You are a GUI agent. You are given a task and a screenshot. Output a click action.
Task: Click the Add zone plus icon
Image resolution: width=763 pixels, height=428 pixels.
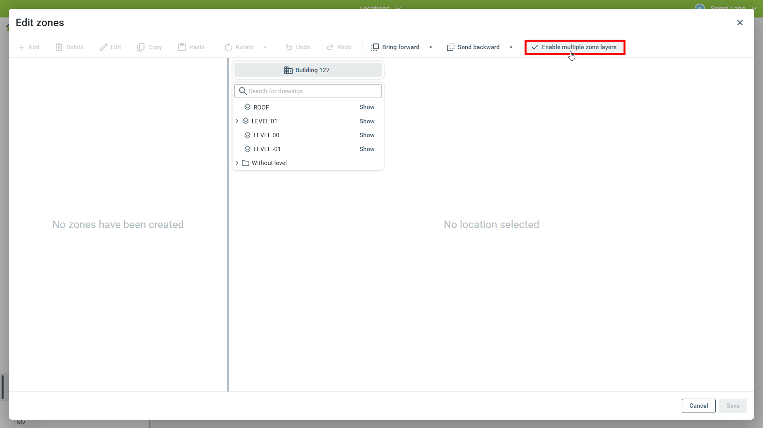[x=21, y=47]
